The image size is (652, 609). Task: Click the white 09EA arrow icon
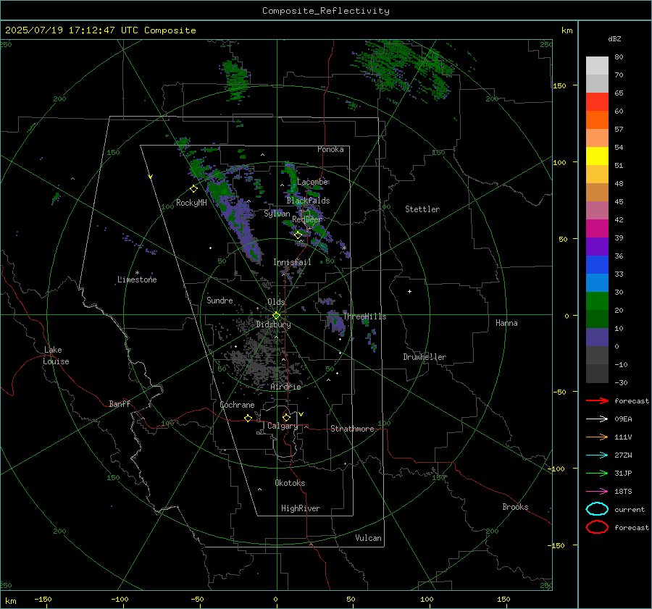[597, 419]
